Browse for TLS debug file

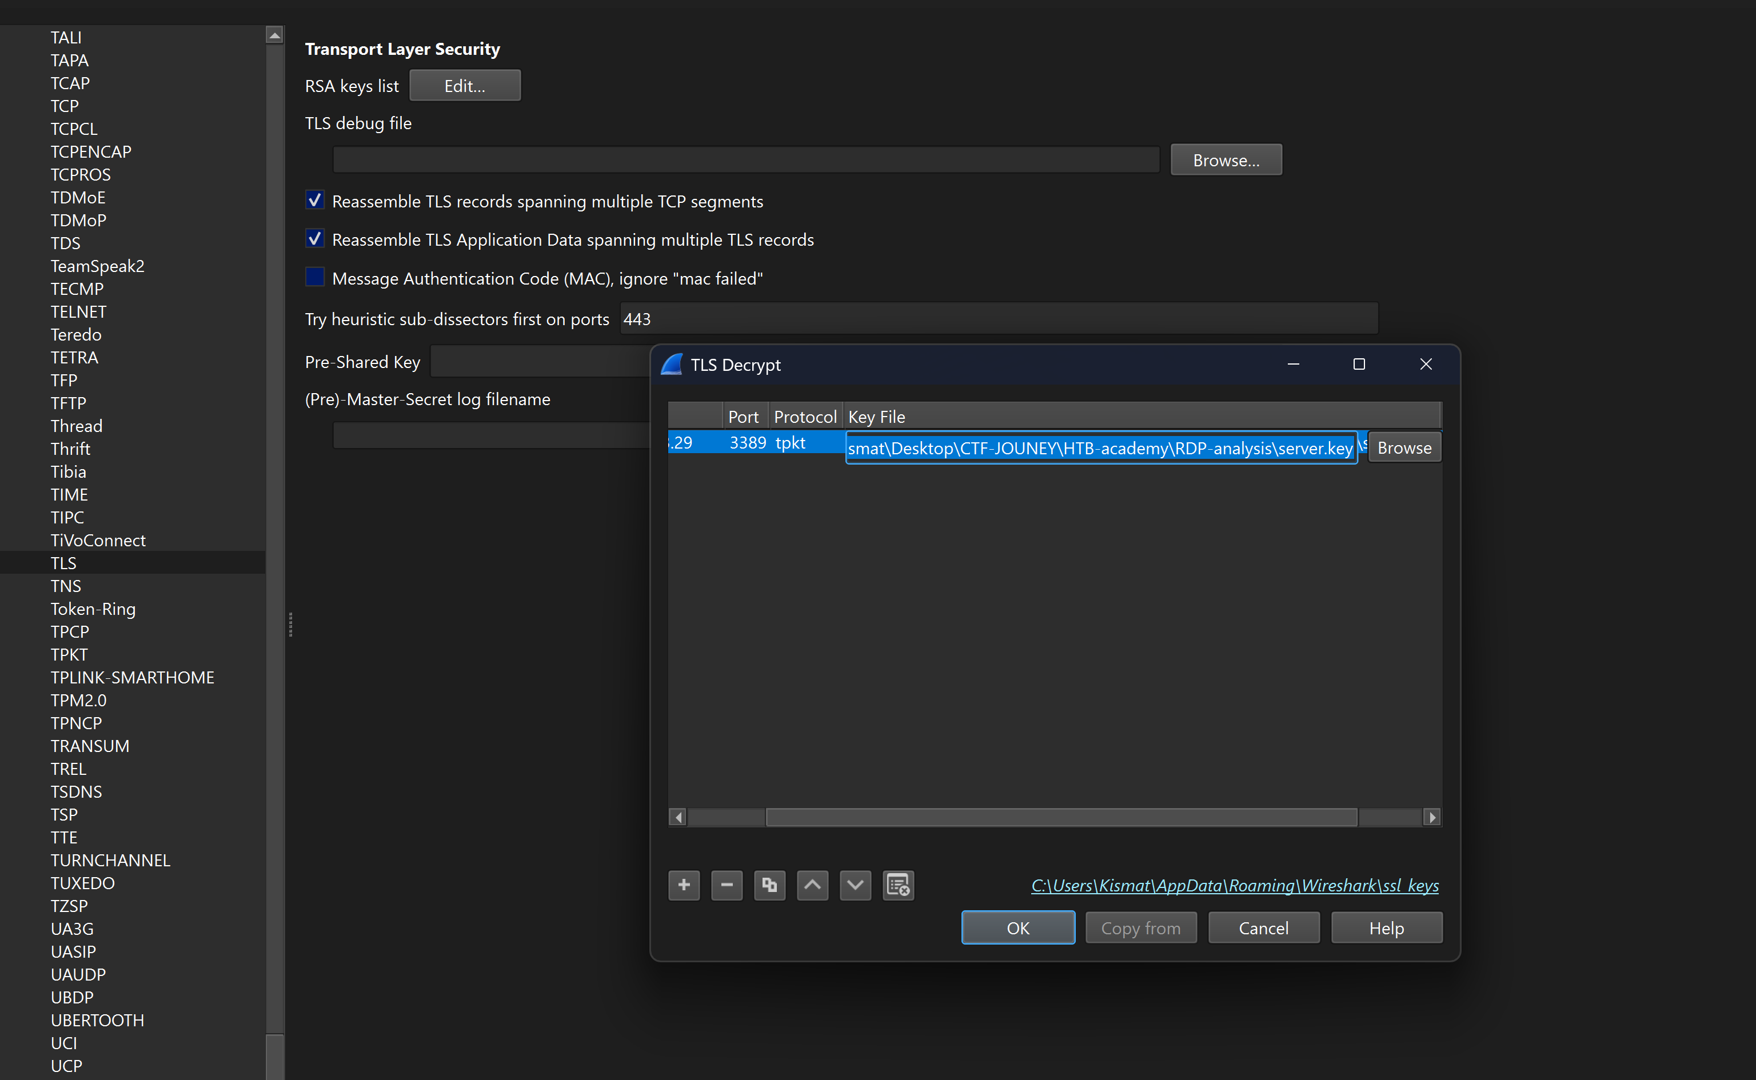[1226, 160]
